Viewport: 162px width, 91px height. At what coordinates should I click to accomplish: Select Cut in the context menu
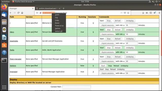pyautogui.click(x=56, y=17)
